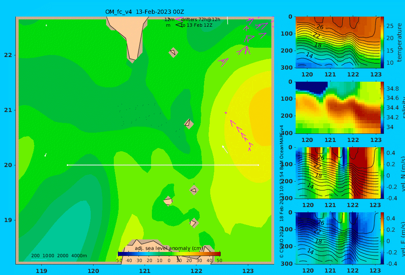Click longitude label 119 on main map
Viewport: 405px width, 275px height.
pyautogui.click(x=42, y=271)
